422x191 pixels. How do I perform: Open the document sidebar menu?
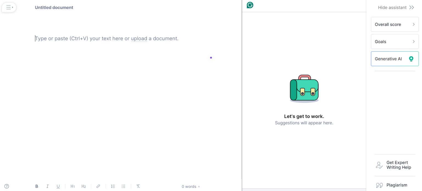point(9,7)
